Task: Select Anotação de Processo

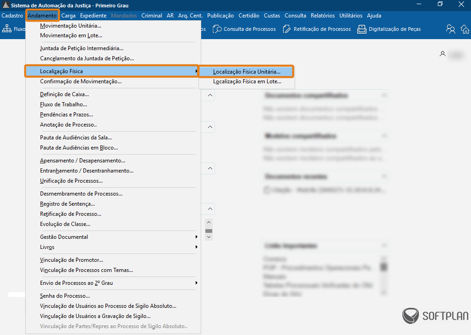Action: (x=113, y=125)
